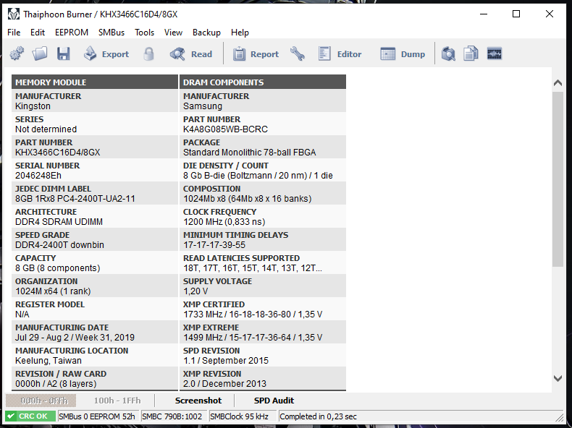
Task: Click organization value '1024M x64 (1 rank)'
Action: (53, 291)
